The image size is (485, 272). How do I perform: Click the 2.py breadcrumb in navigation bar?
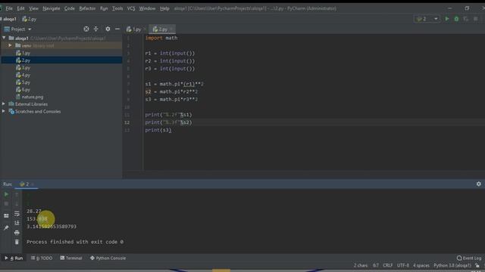(30, 19)
